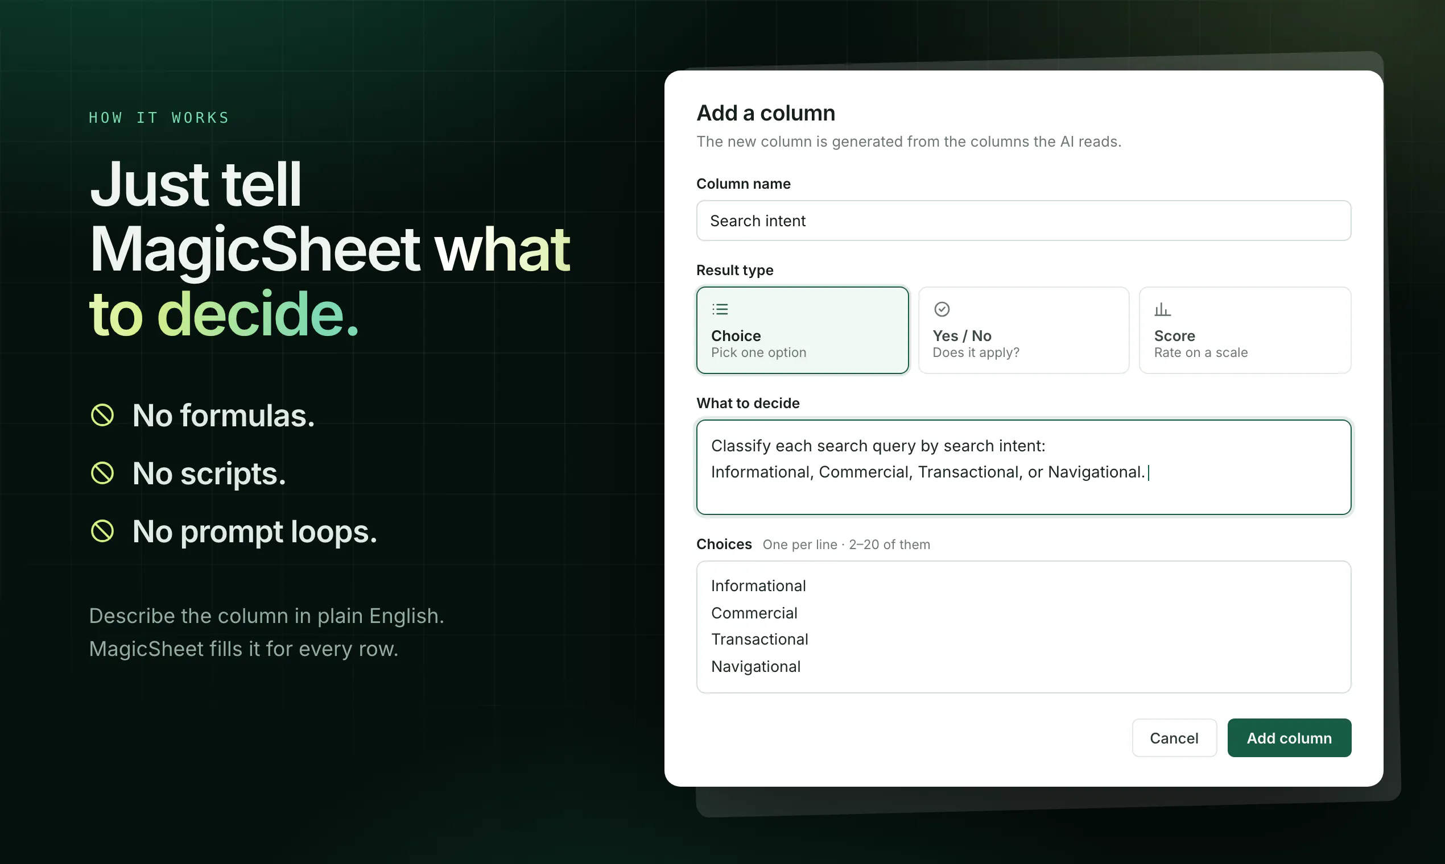This screenshot has height=864, width=1445.
Task: Click the prohibited icon beside No prompt loops
Action: pos(102,531)
